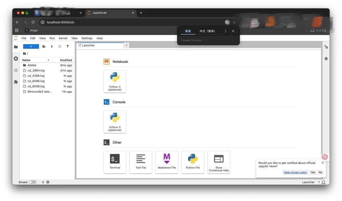342x201 pixels.
Task: Open the Extension Manager puzzle icon
Action: coord(16,82)
